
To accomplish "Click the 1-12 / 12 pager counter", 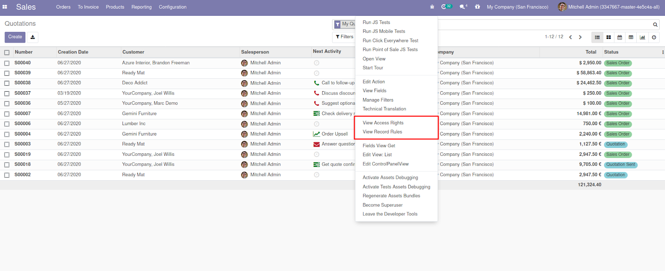I will point(554,37).
